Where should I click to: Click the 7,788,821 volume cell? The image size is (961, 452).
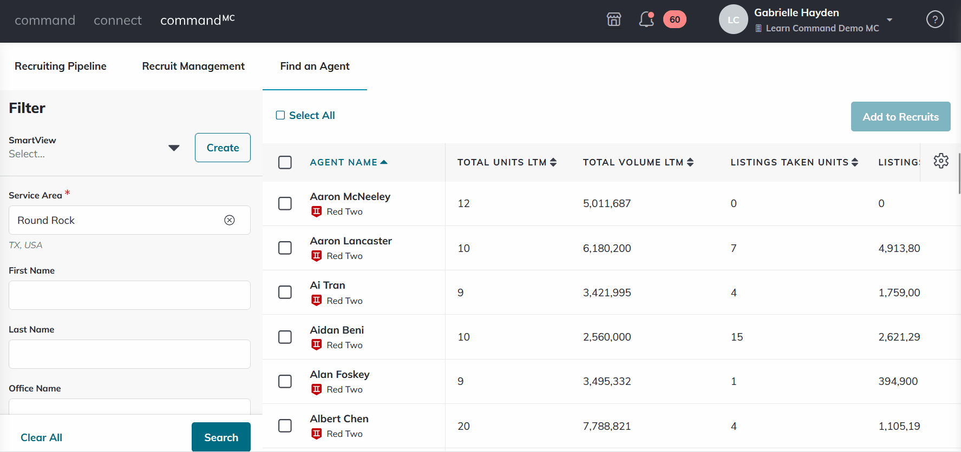(607, 426)
